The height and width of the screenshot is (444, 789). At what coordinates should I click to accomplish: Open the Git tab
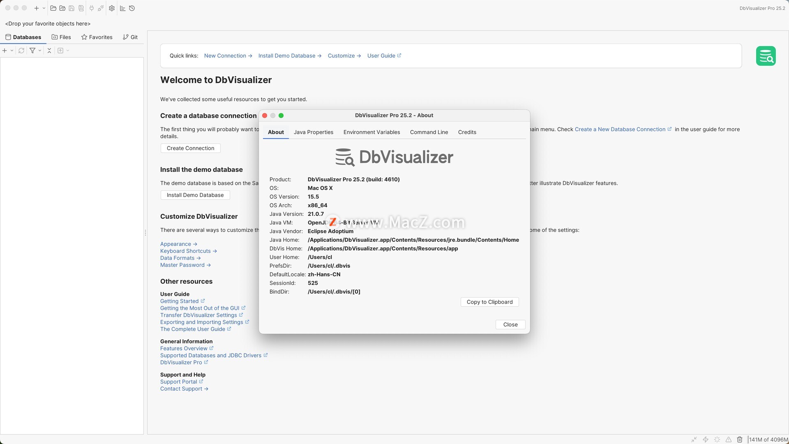[130, 37]
